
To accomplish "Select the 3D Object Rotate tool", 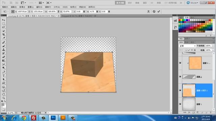I will (4, 87).
